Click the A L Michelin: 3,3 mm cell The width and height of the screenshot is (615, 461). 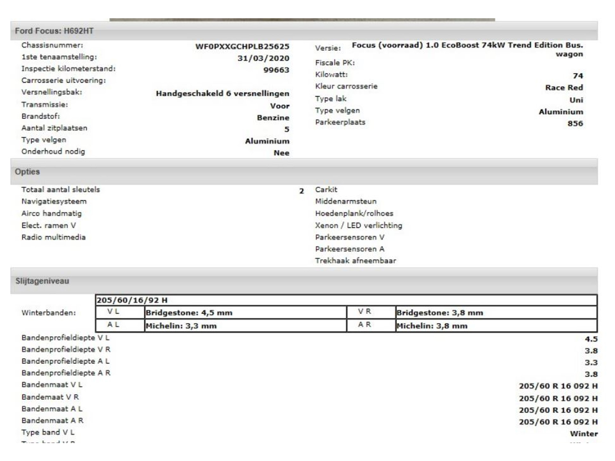245,326
